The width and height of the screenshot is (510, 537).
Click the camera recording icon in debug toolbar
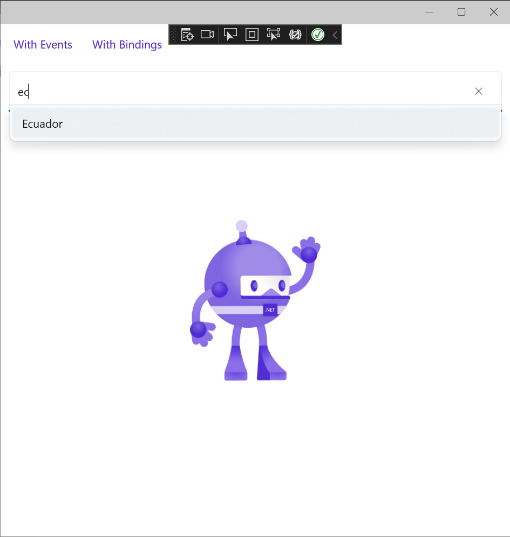click(x=207, y=35)
